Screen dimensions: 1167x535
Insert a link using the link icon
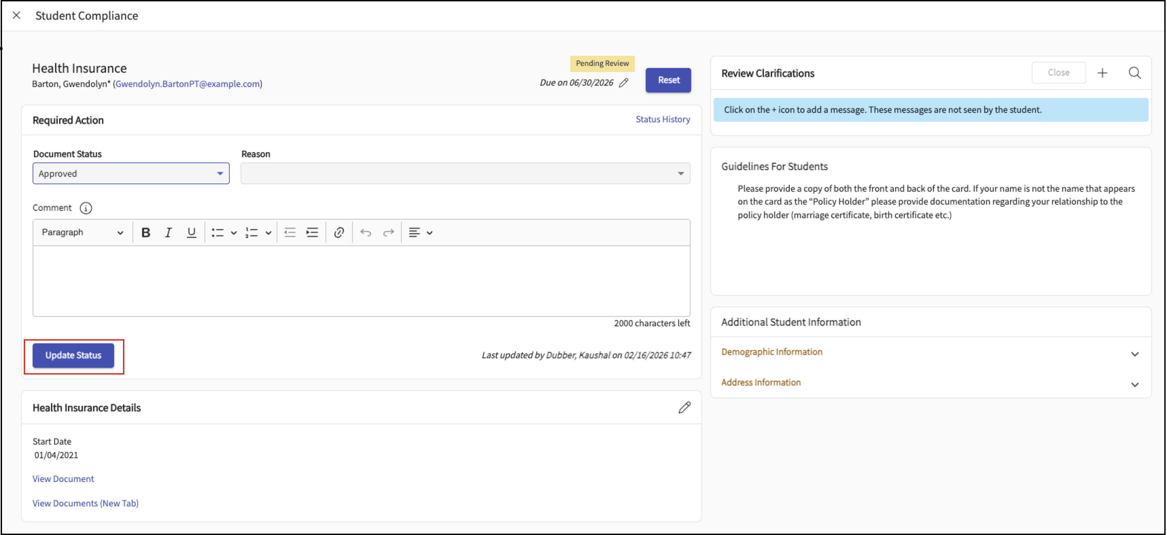339,232
